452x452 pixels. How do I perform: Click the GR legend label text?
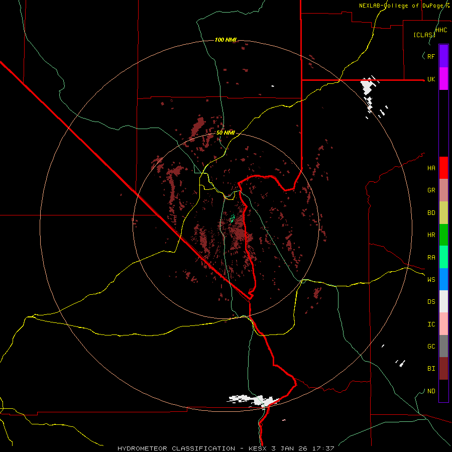pos(431,190)
